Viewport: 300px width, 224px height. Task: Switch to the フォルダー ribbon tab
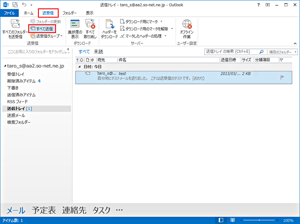click(x=70, y=13)
